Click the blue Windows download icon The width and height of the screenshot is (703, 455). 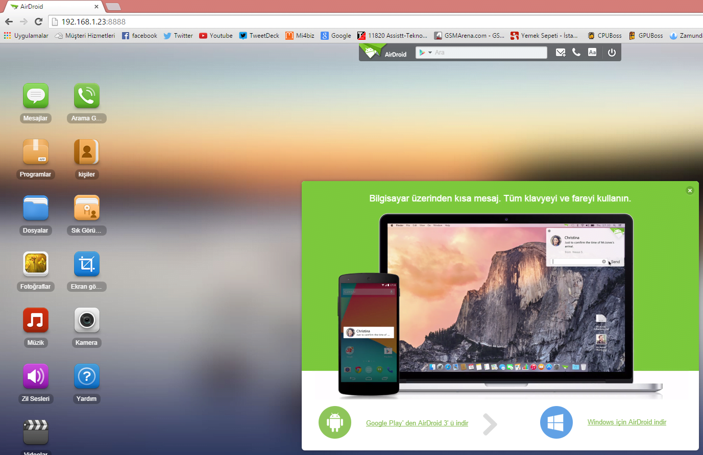[x=556, y=422]
